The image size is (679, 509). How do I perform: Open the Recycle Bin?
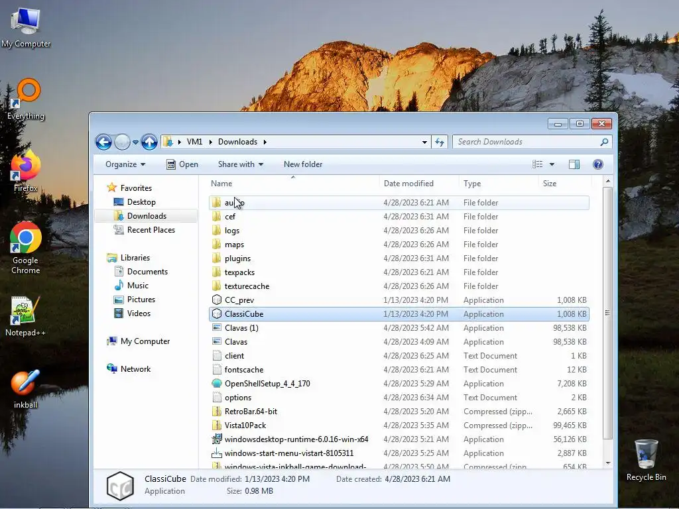(646, 460)
